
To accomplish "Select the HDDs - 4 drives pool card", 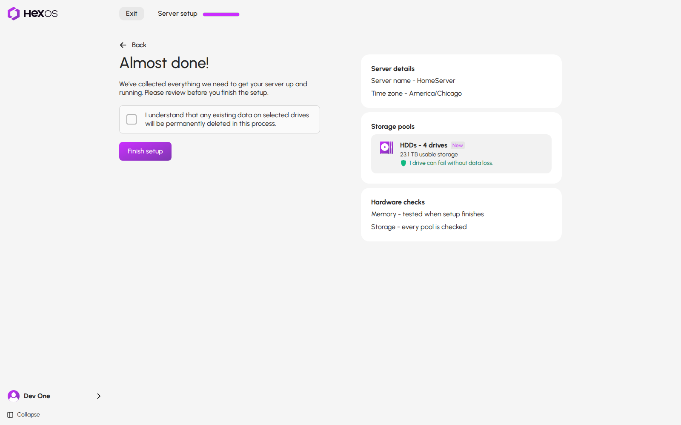I will 461,154.
